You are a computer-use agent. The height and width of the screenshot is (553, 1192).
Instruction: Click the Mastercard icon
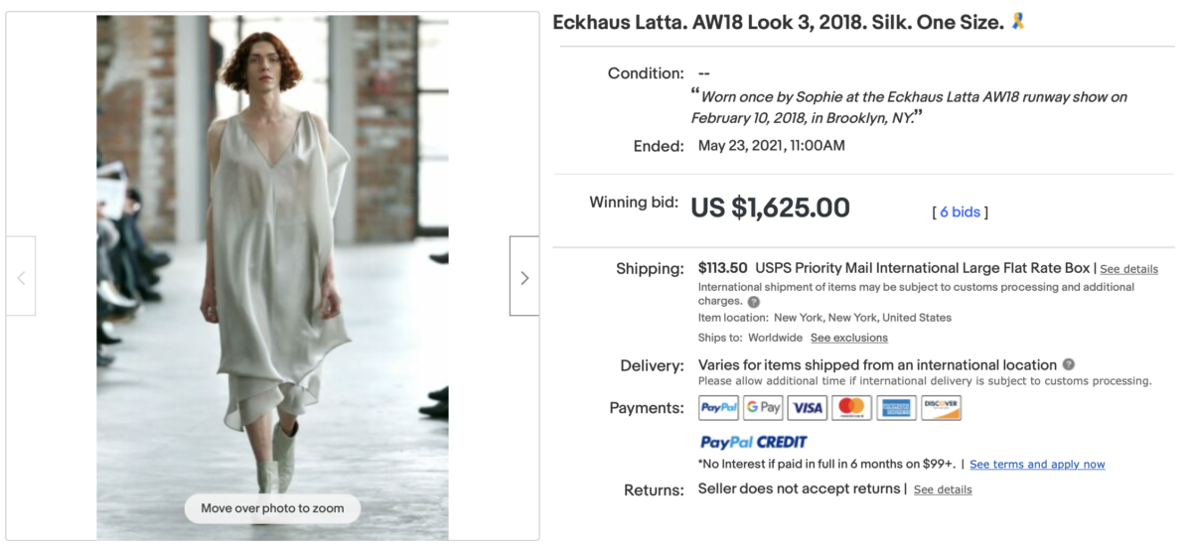[851, 407]
